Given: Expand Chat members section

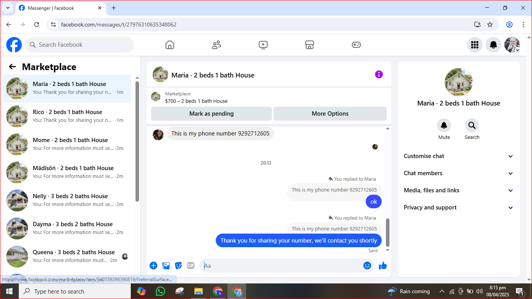Looking at the screenshot, I should [458, 173].
